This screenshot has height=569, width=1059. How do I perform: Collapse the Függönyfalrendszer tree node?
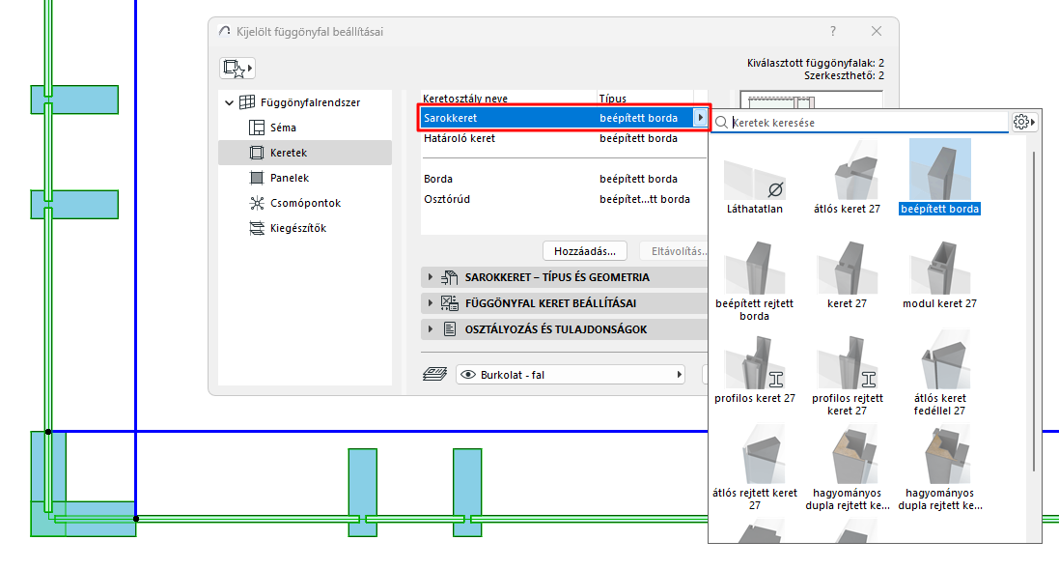click(229, 102)
